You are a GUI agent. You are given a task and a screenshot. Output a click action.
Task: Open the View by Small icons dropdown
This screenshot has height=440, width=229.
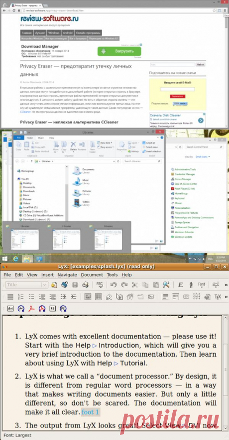coord(203,157)
